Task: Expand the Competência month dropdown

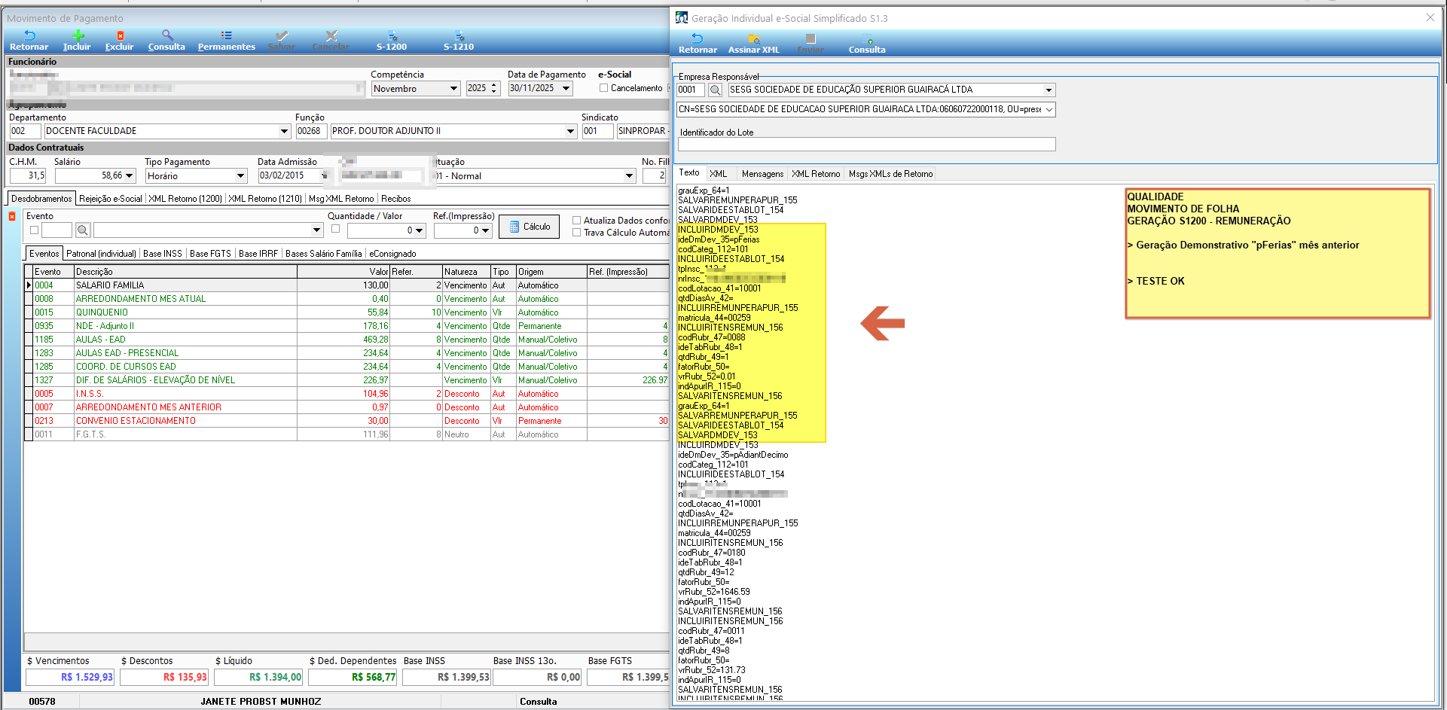Action: [x=453, y=89]
